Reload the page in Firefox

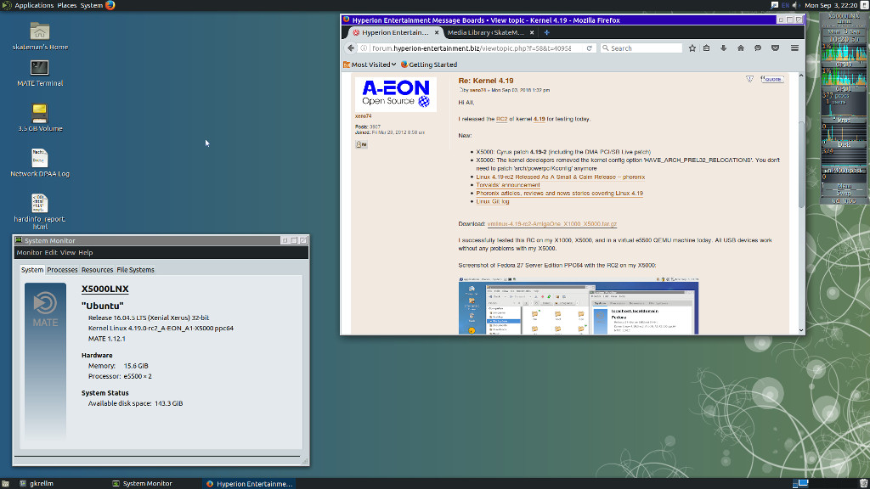pyautogui.click(x=589, y=48)
